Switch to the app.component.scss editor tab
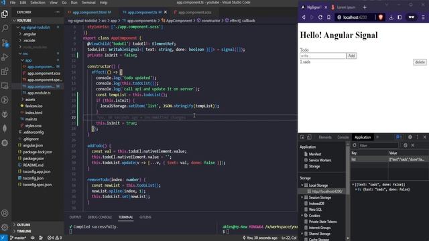 (194, 12)
